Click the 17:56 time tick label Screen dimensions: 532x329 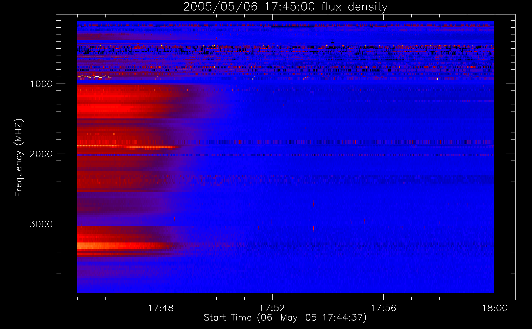[x=384, y=308]
